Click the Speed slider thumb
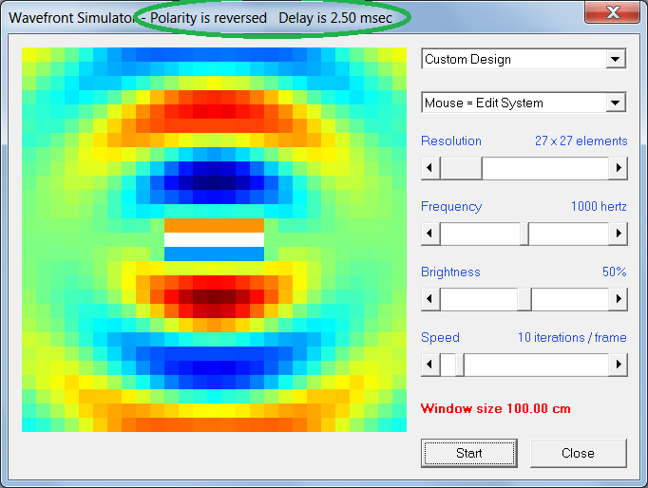Image resolution: width=648 pixels, height=488 pixels. pyautogui.click(x=460, y=365)
